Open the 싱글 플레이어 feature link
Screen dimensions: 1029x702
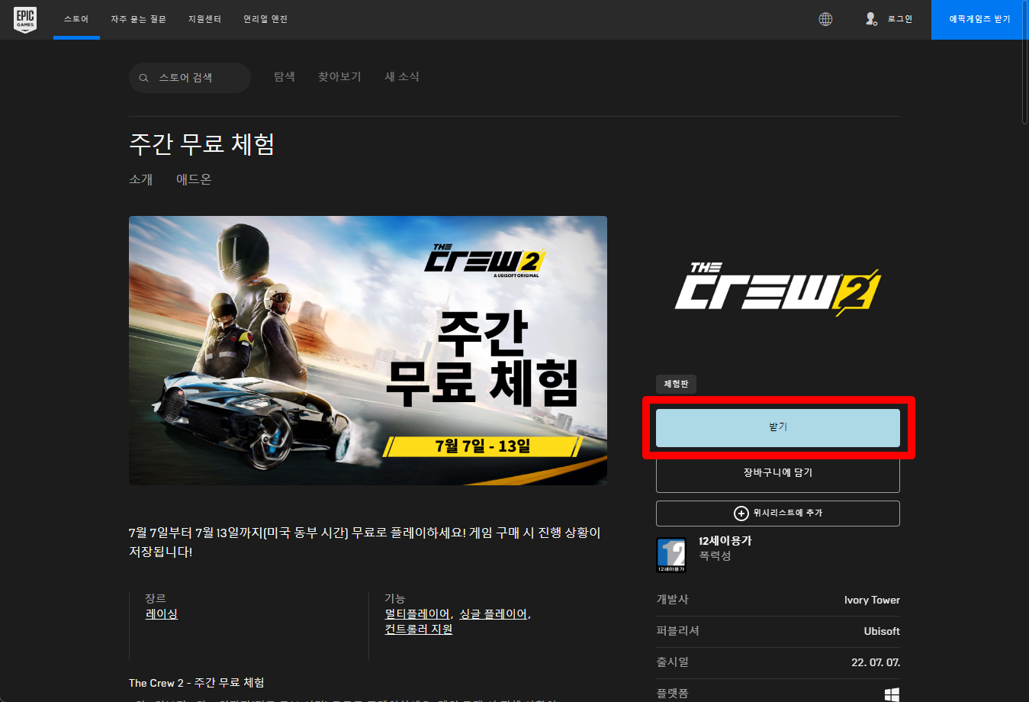(493, 614)
